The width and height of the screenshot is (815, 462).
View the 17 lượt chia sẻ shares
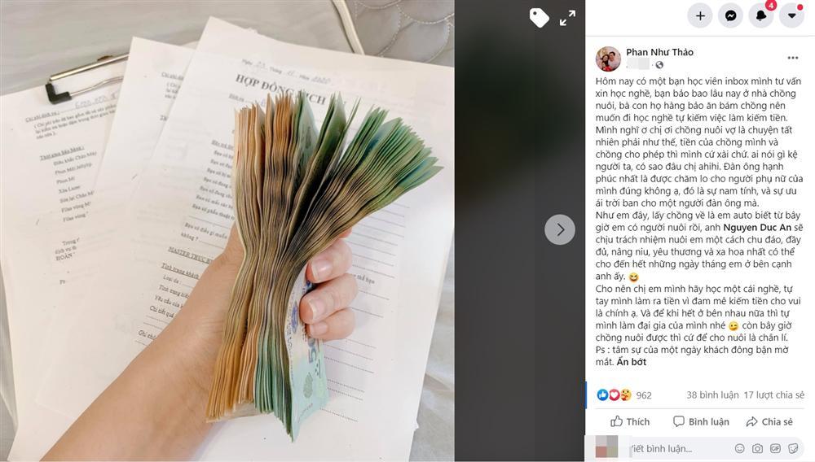click(773, 395)
